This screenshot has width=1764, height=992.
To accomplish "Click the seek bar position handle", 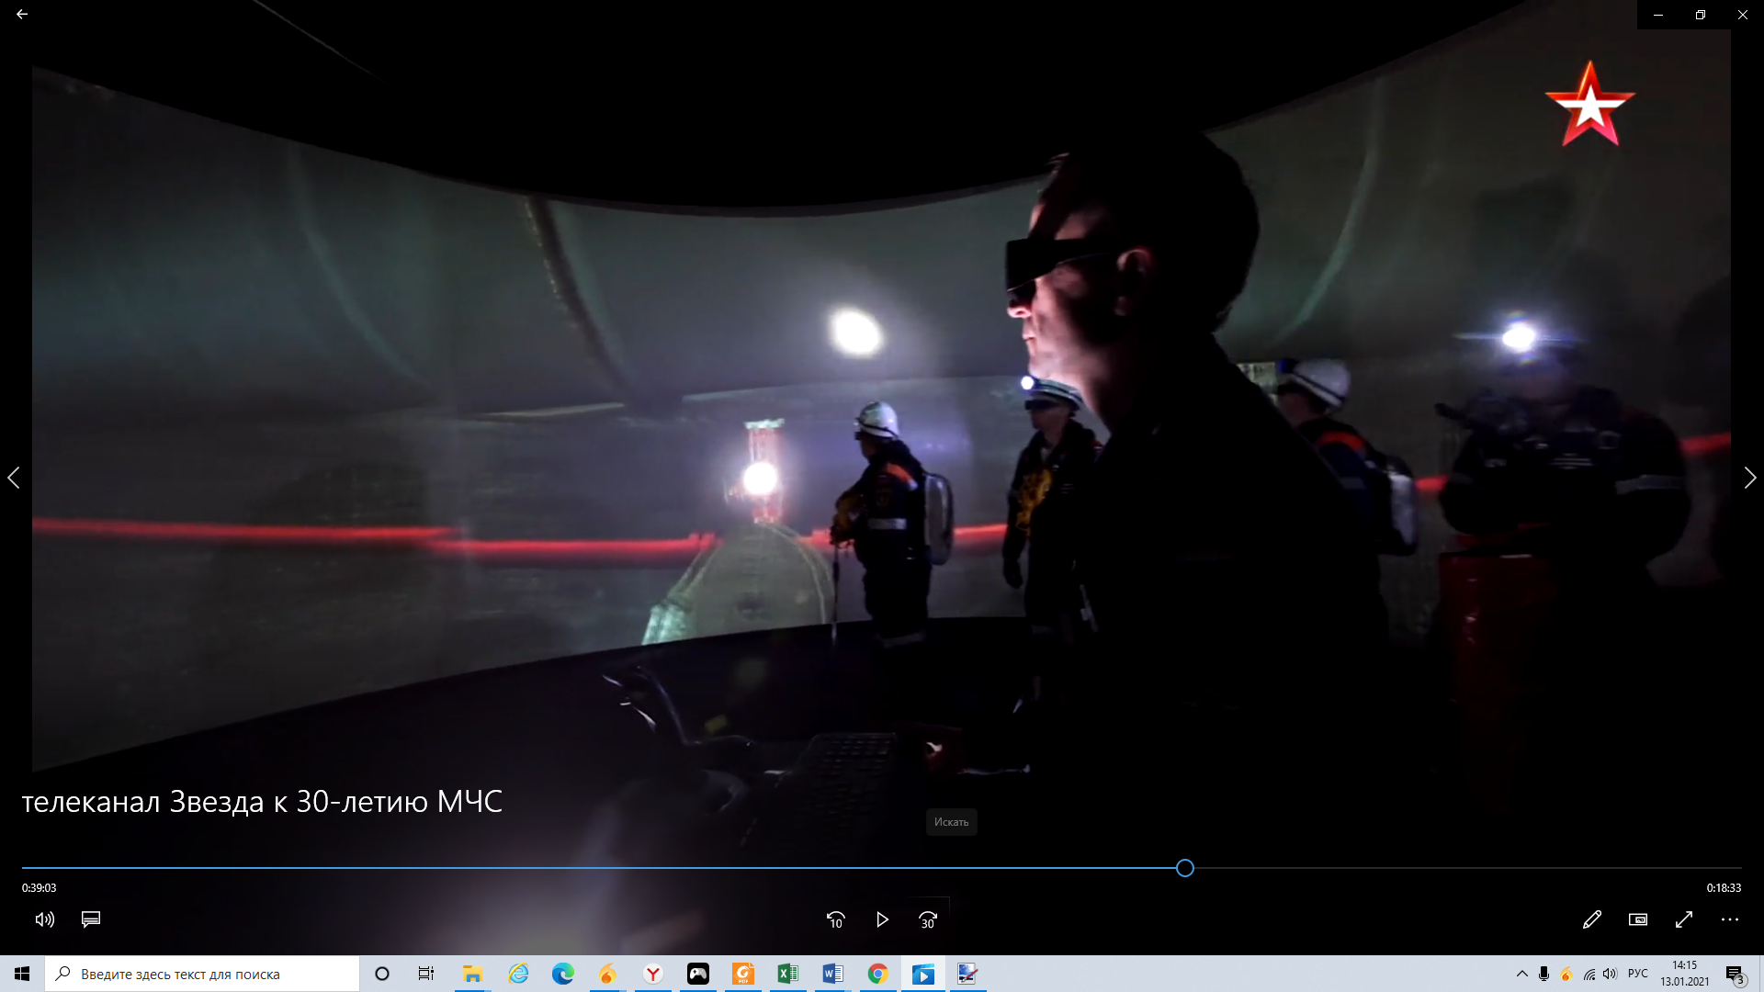I will tap(1185, 868).
